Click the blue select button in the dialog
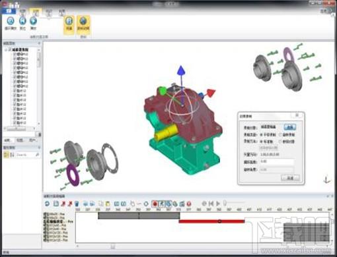Viewport: 337px width, 257px height. click(290, 127)
